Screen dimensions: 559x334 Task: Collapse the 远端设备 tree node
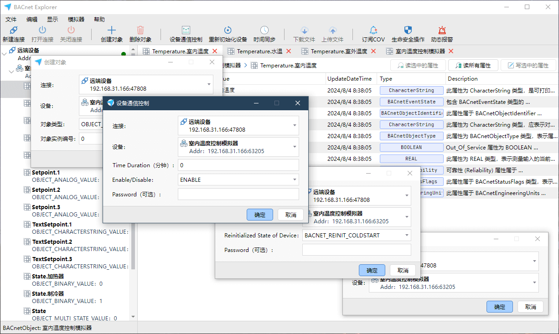coord(4,54)
